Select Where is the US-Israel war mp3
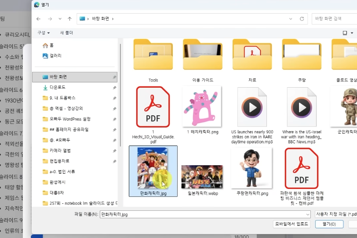 302,115
